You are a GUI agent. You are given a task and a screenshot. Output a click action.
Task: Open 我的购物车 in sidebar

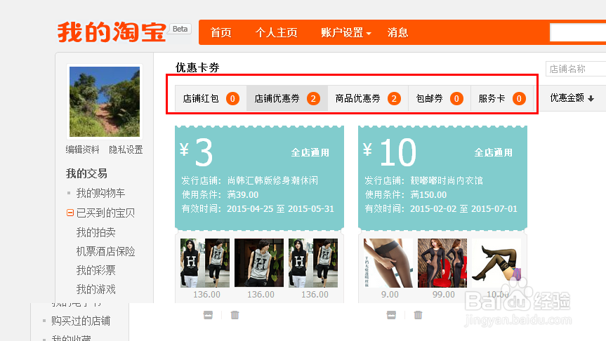pyautogui.click(x=100, y=193)
